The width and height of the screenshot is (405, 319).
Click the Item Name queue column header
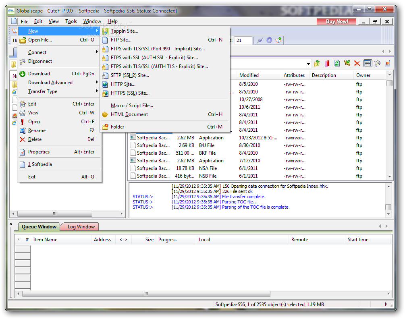tap(61, 240)
